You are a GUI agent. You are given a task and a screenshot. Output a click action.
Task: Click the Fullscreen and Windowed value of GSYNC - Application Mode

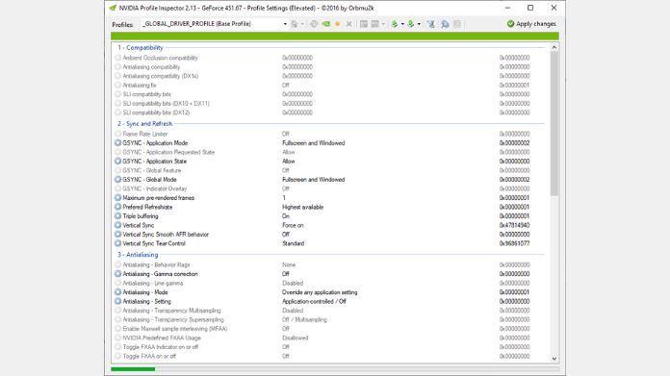pyautogui.click(x=314, y=143)
